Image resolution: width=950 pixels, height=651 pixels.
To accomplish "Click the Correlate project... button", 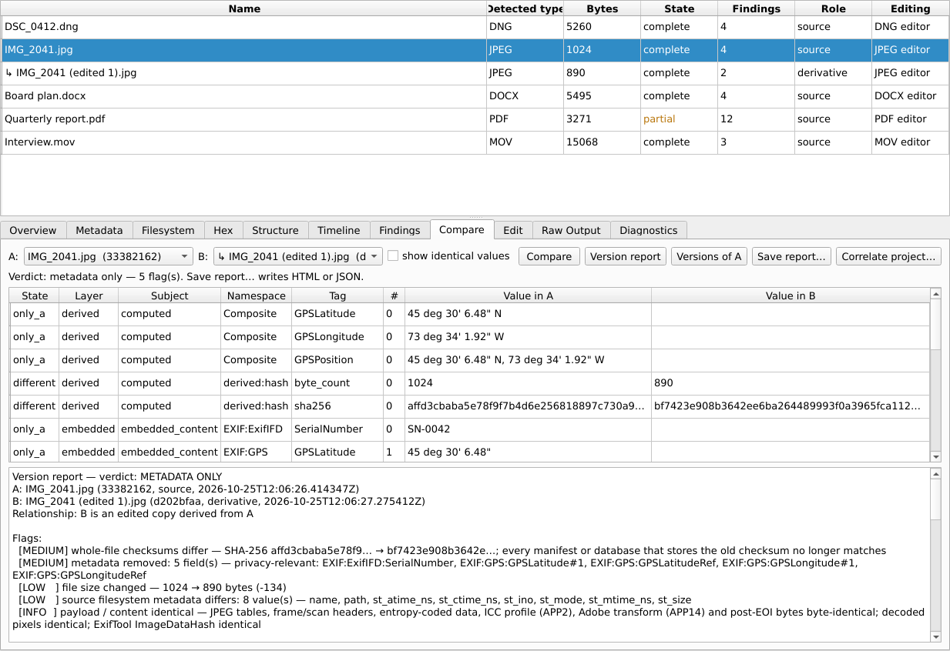I will (888, 256).
